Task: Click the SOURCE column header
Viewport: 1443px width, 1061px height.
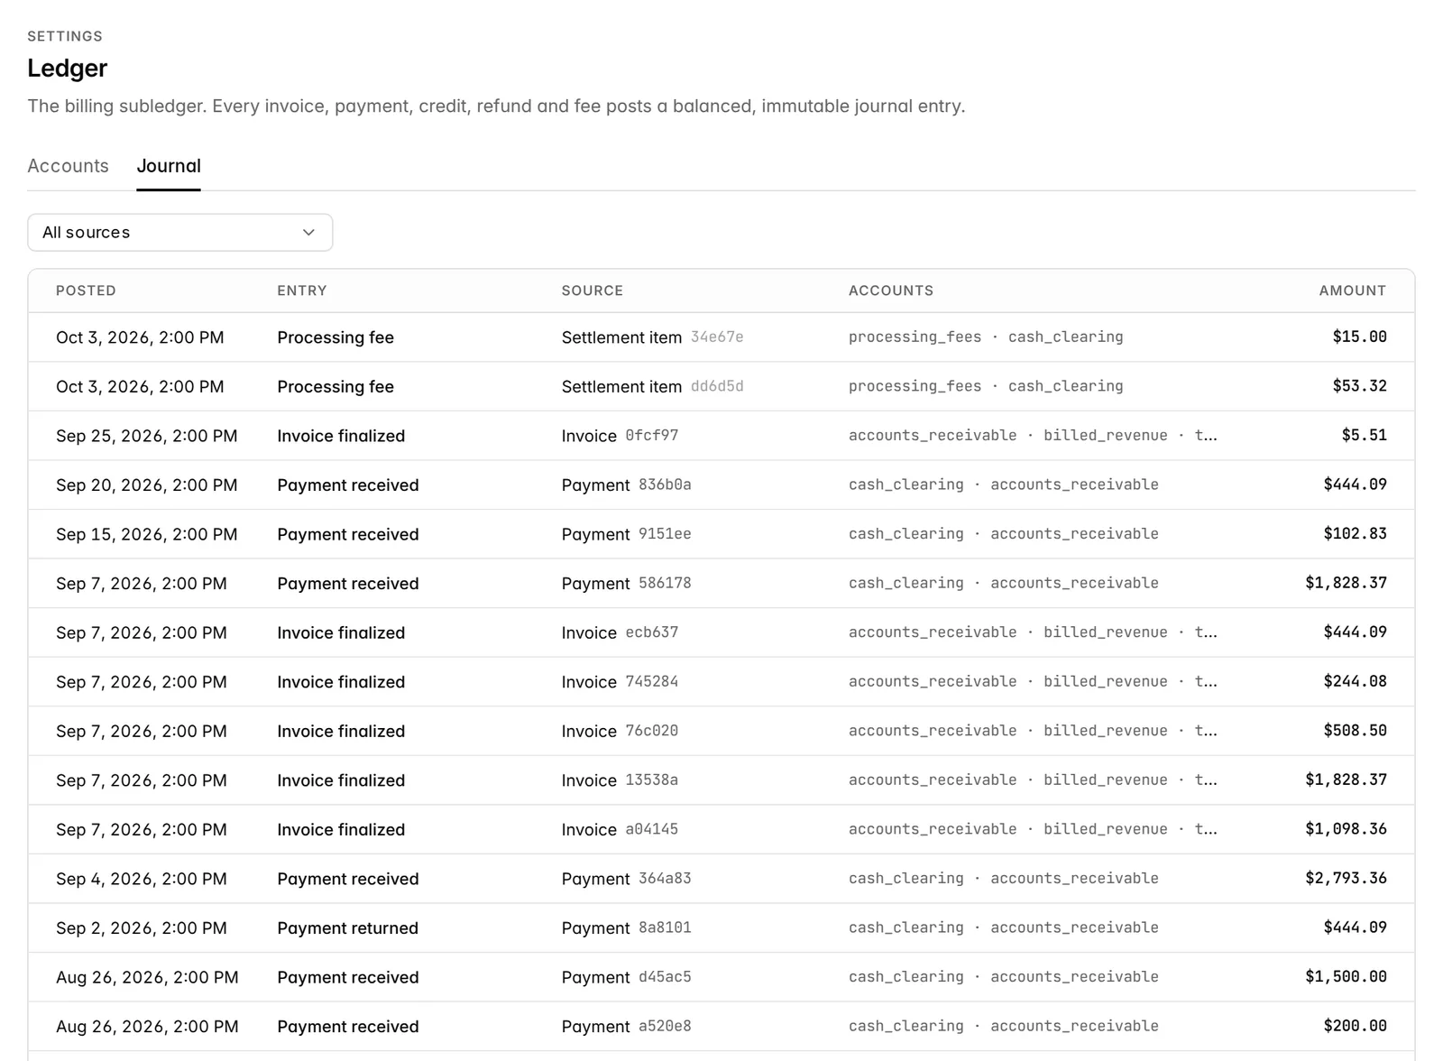Action: pos(593,291)
